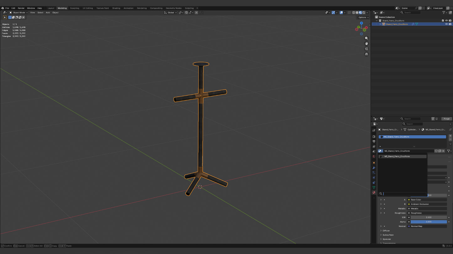The width and height of the screenshot is (453, 254).
Task: Click the pin properties editor icon
Action: [450, 129]
